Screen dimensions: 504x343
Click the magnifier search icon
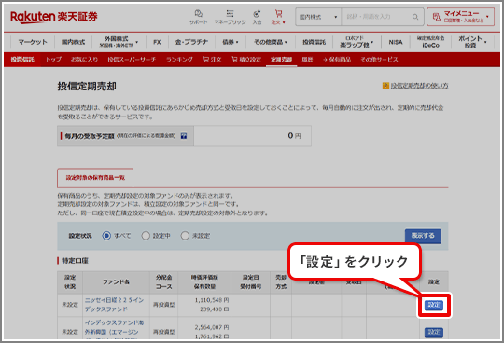(x=415, y=17)
